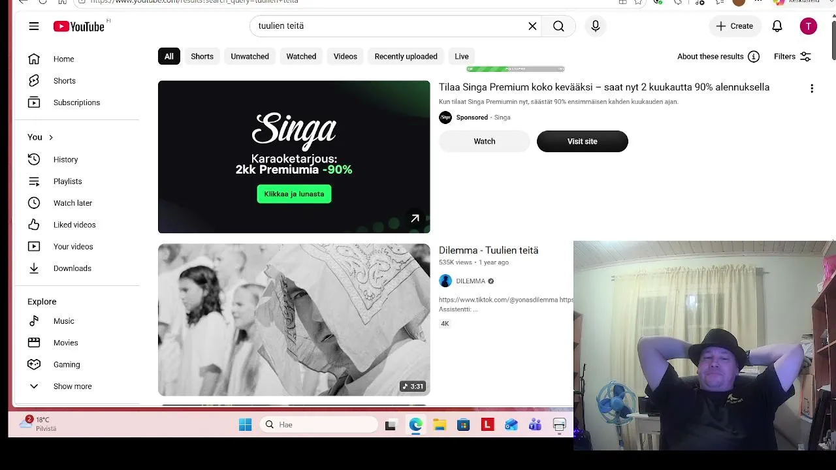Go to YouTube home via the logo
Image resolution: width=836 pixels, height=470 pixels.
pos(79,26)
